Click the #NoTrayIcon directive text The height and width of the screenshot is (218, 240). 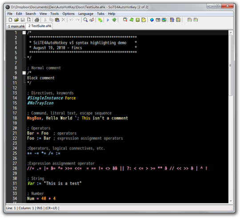pyautogui.click(x=40, y=103)
